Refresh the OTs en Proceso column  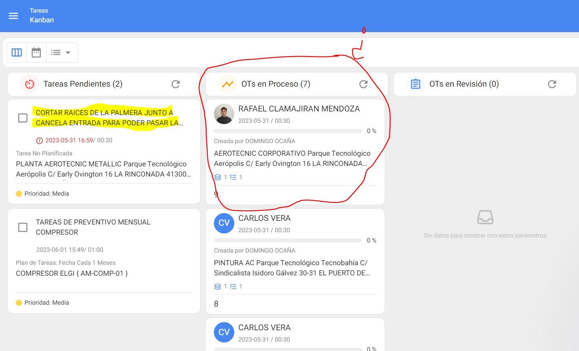pos(363,84)
